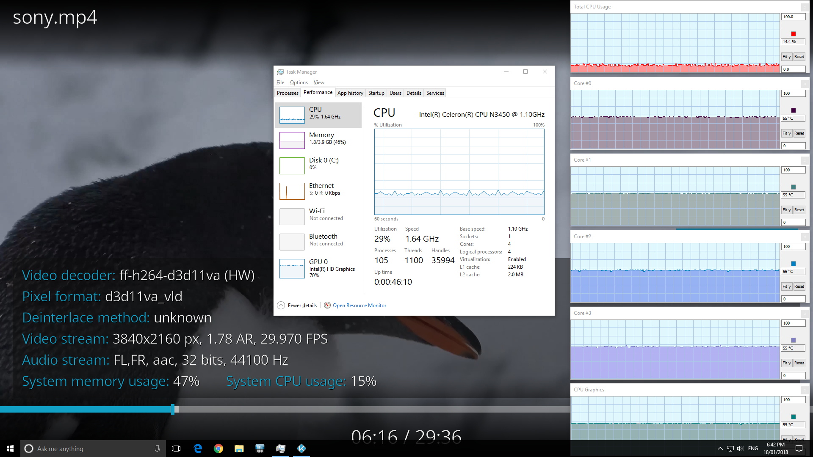Switch to the Services tab

point(435,93)
